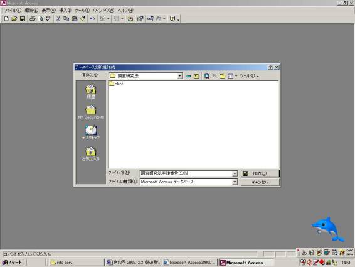Click the キャンセル cancel button
The width and height of the screenshot is (355, 267).
[x=260, y=182]
